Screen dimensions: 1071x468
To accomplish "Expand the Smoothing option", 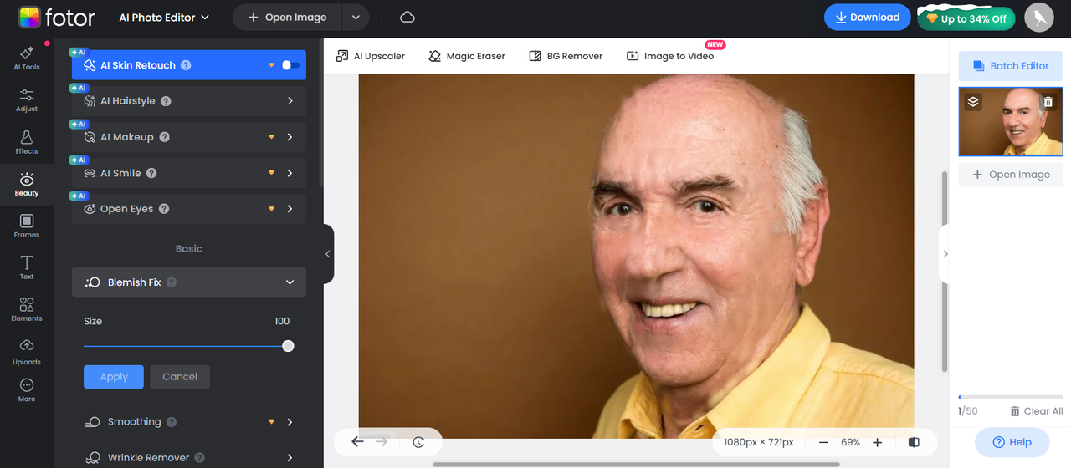I will pos(290,422).
